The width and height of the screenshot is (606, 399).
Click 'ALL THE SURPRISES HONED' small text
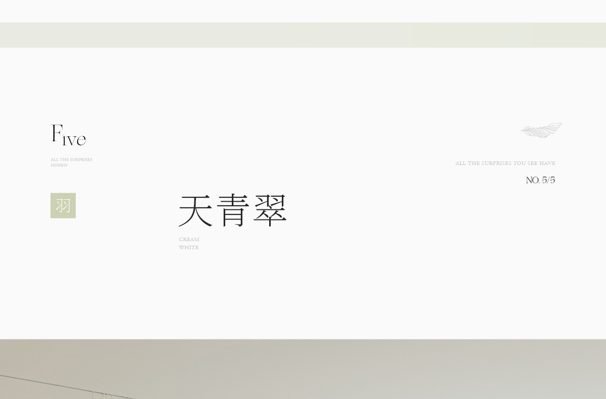pos(71,162)
